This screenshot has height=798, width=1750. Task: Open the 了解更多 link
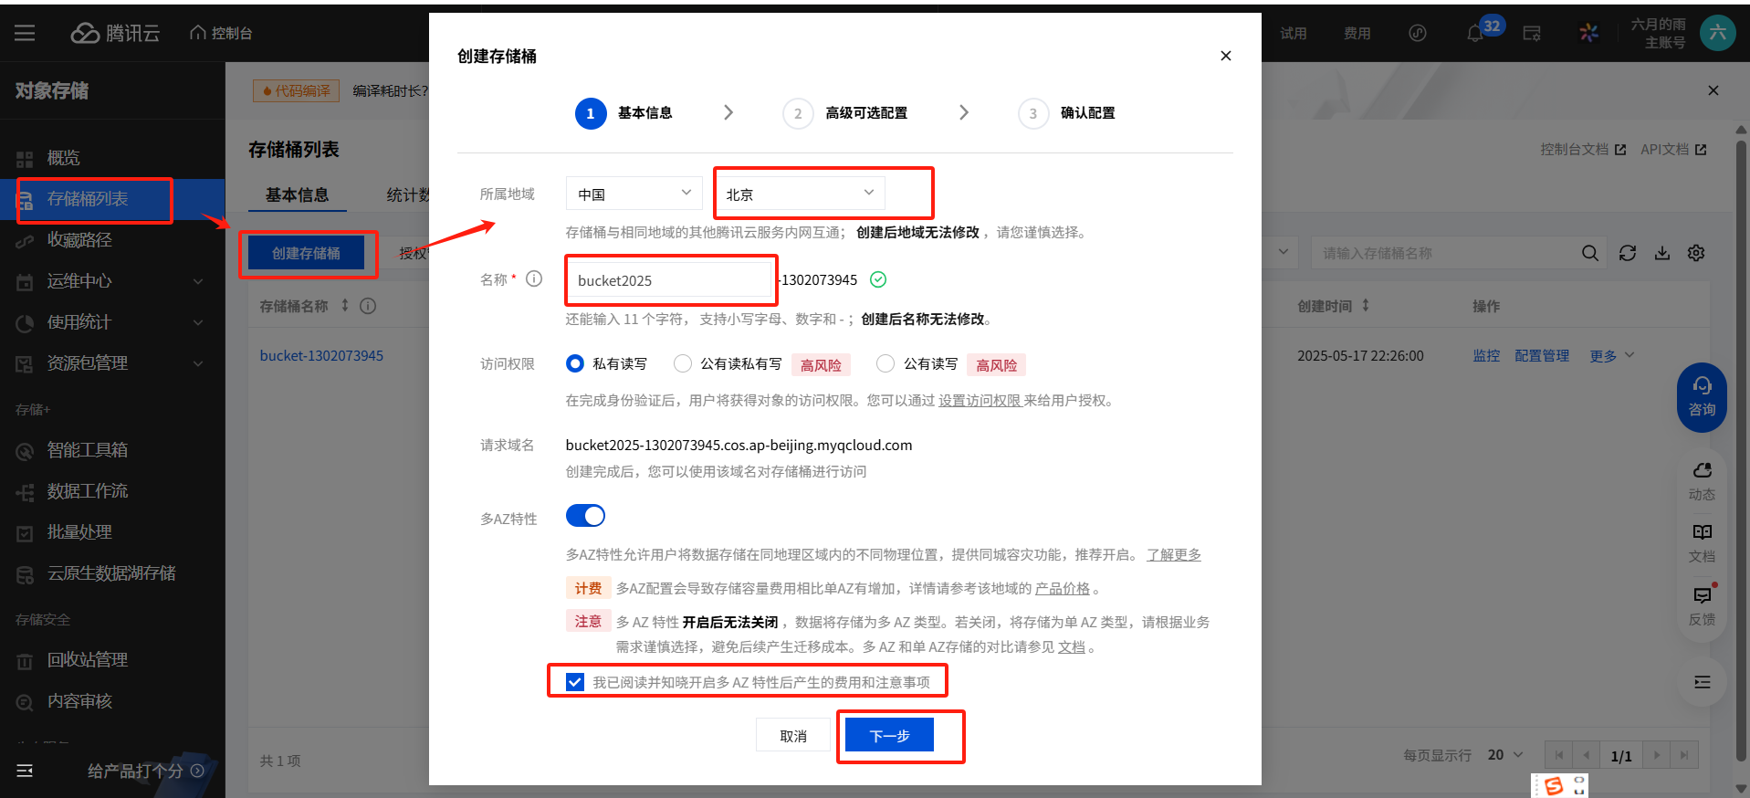(x=1174, y=554)
